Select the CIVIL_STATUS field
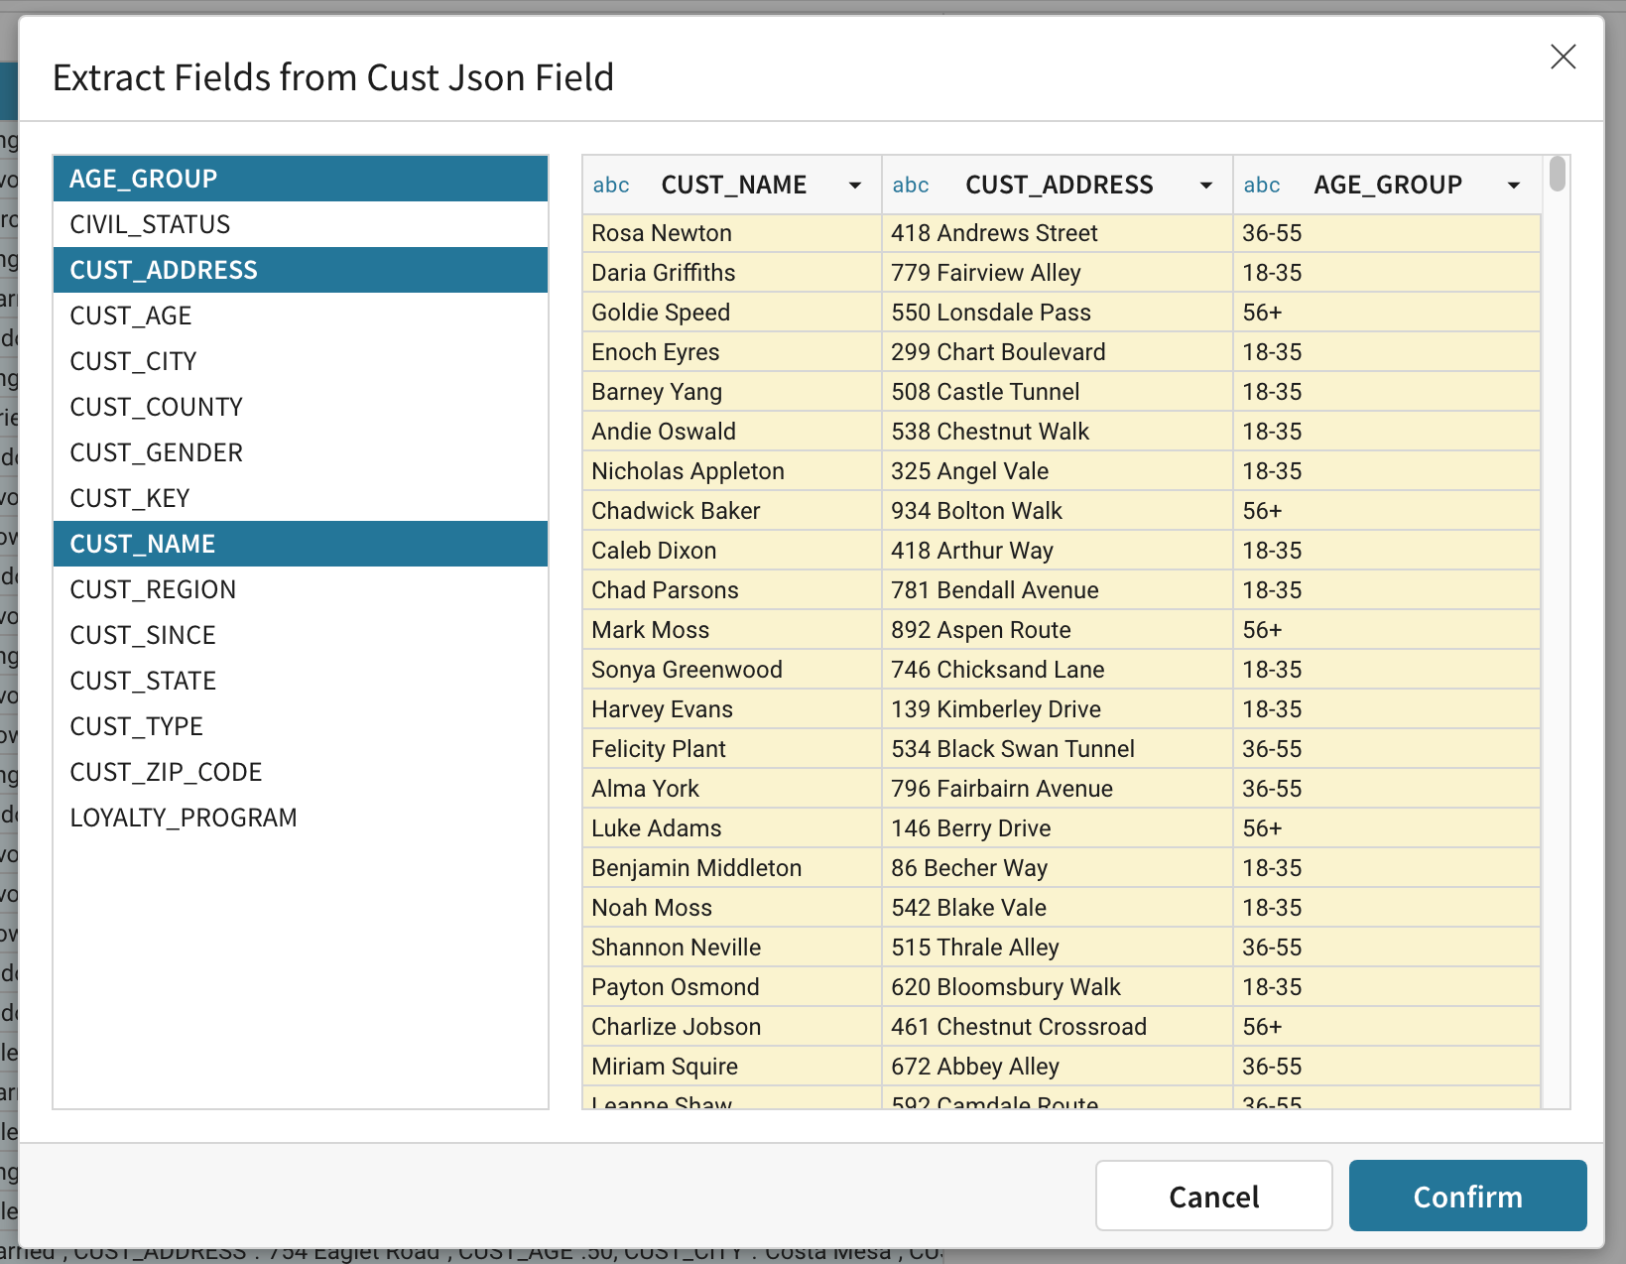The width and height of the screenshot is (1626, 1264). pos(301,224)
